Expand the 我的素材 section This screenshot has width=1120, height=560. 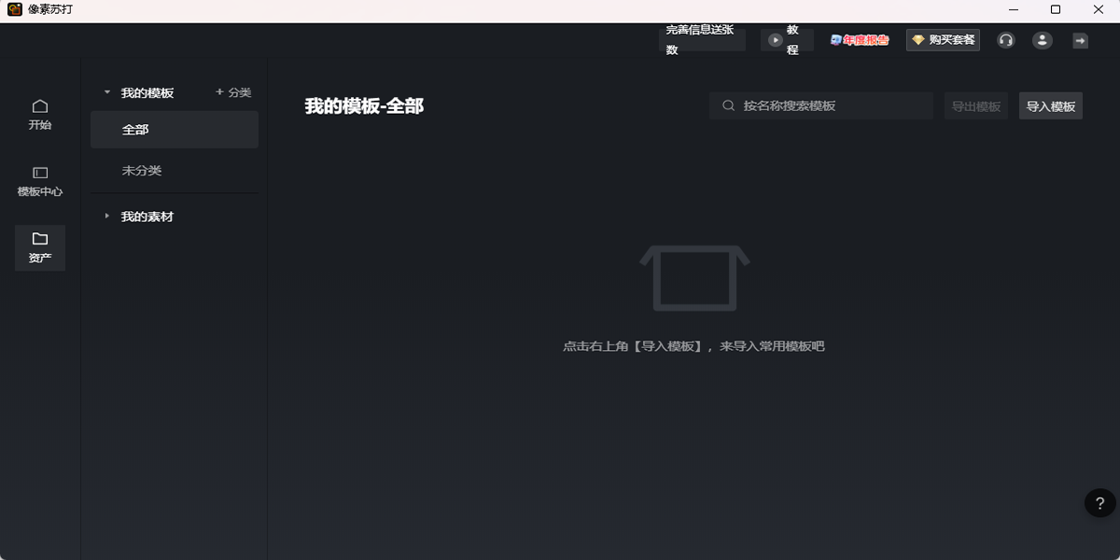[x=105, y=216]
